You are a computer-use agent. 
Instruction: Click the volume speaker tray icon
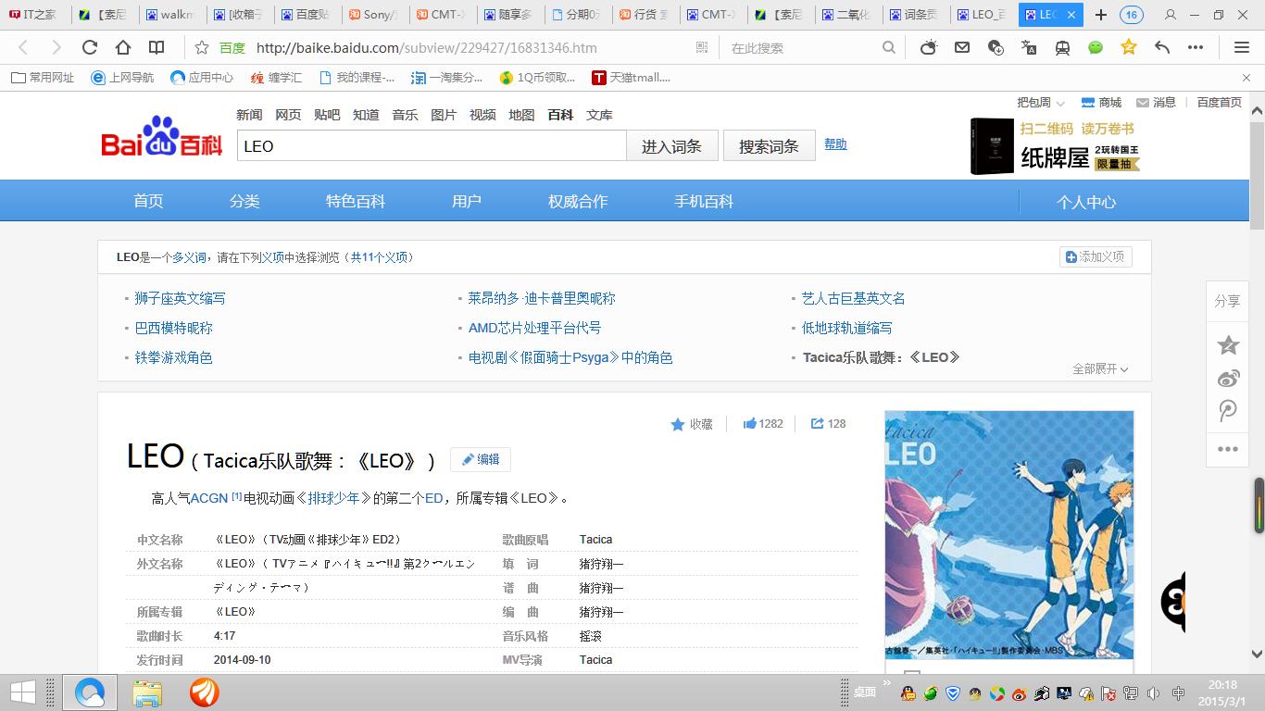tap(1153, 693)
